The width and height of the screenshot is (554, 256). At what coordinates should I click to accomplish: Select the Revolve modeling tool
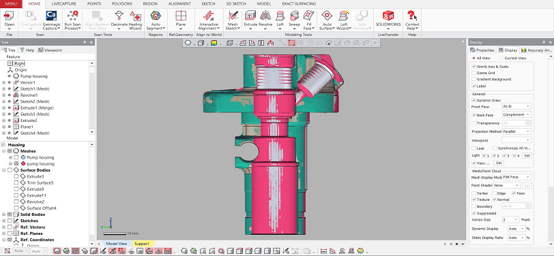[265, 20]
